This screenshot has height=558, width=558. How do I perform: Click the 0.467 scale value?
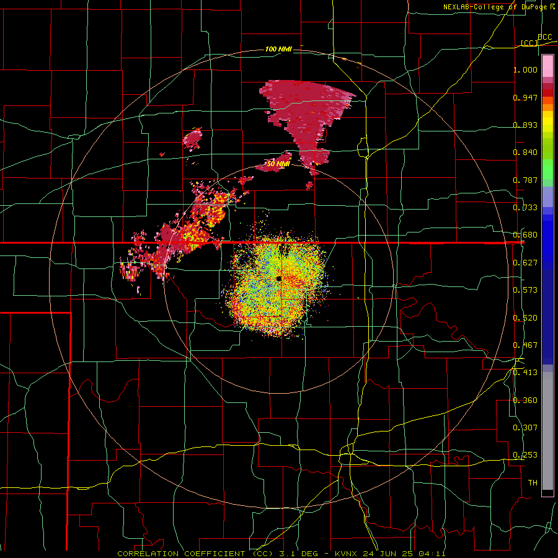(525, 345)
